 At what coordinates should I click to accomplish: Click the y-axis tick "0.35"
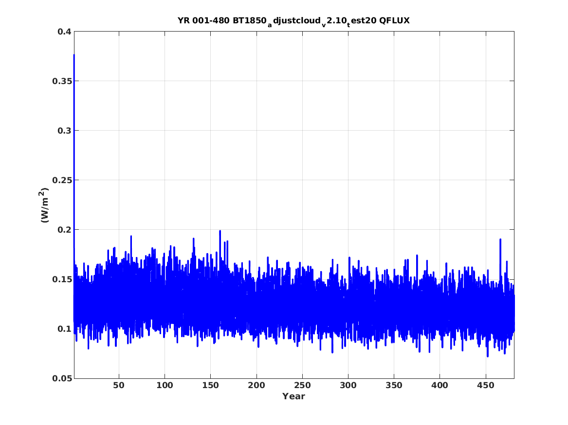(x=62, y=81)
